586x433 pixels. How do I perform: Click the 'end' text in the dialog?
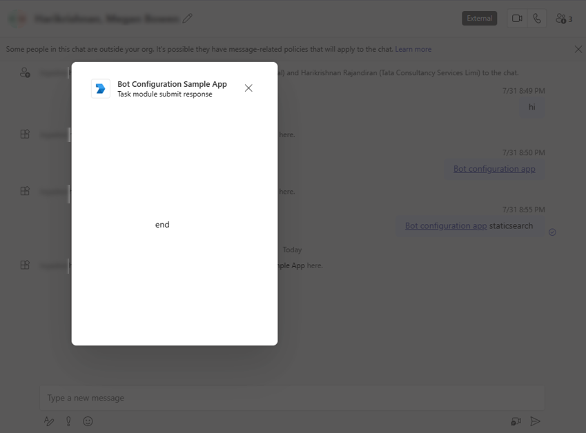(x=162, y=225)
